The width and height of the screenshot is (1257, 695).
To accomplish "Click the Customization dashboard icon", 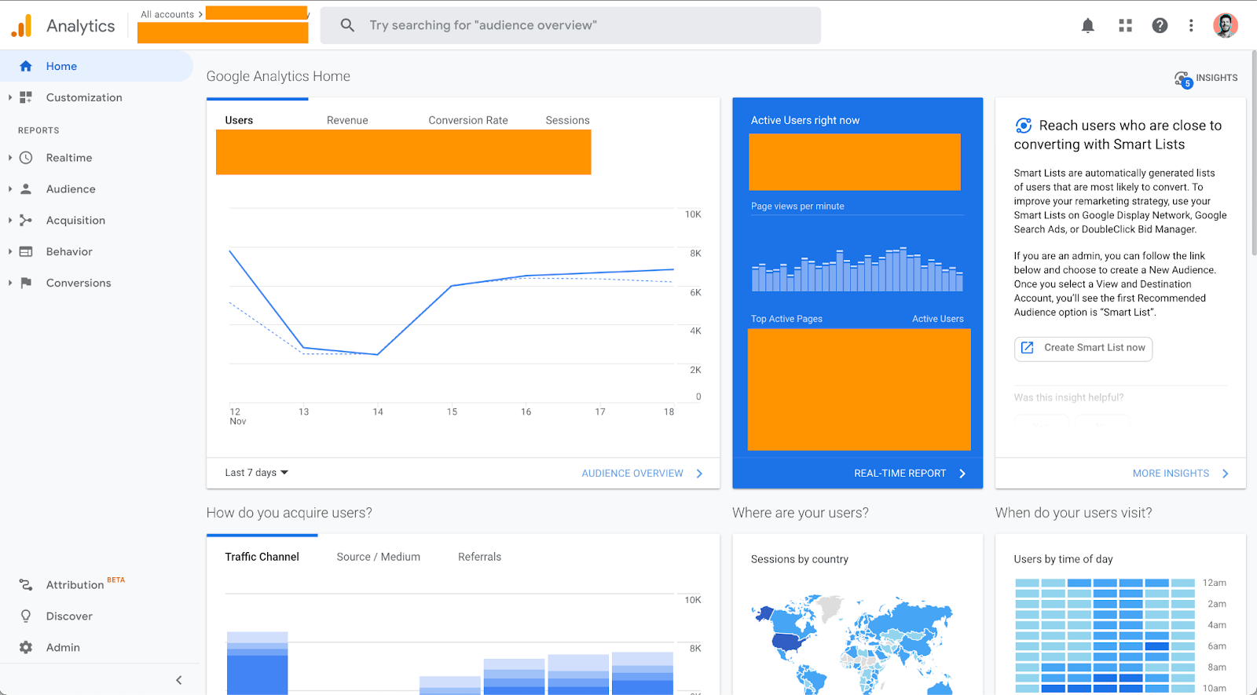I will (x=26, y=97).
